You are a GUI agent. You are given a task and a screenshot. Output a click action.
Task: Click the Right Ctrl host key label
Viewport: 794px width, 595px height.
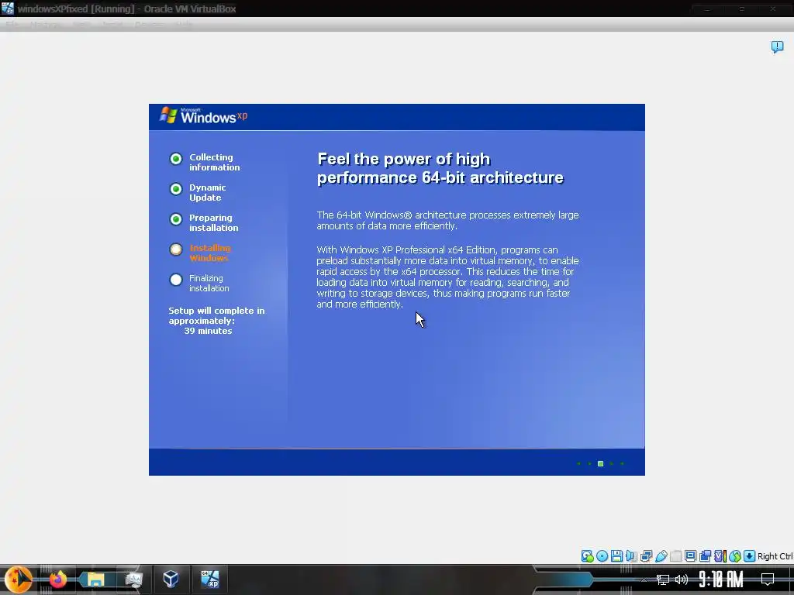(775, 556)
